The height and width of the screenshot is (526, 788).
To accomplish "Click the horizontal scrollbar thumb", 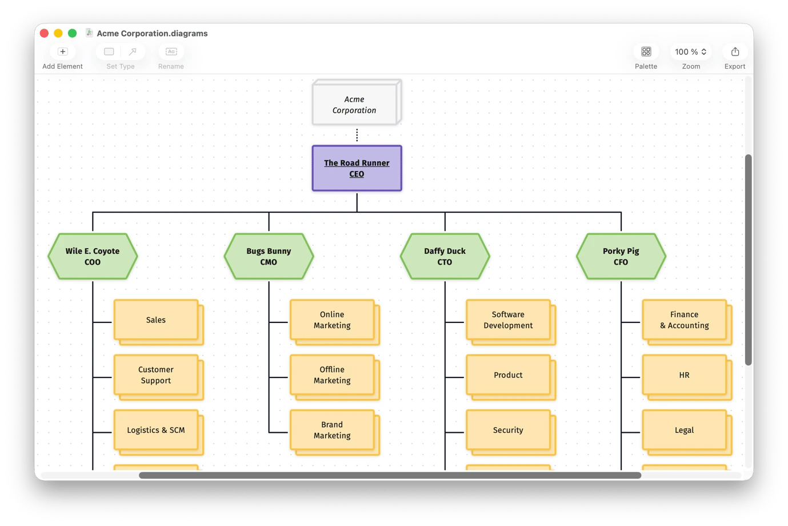I will coord(390,475).
